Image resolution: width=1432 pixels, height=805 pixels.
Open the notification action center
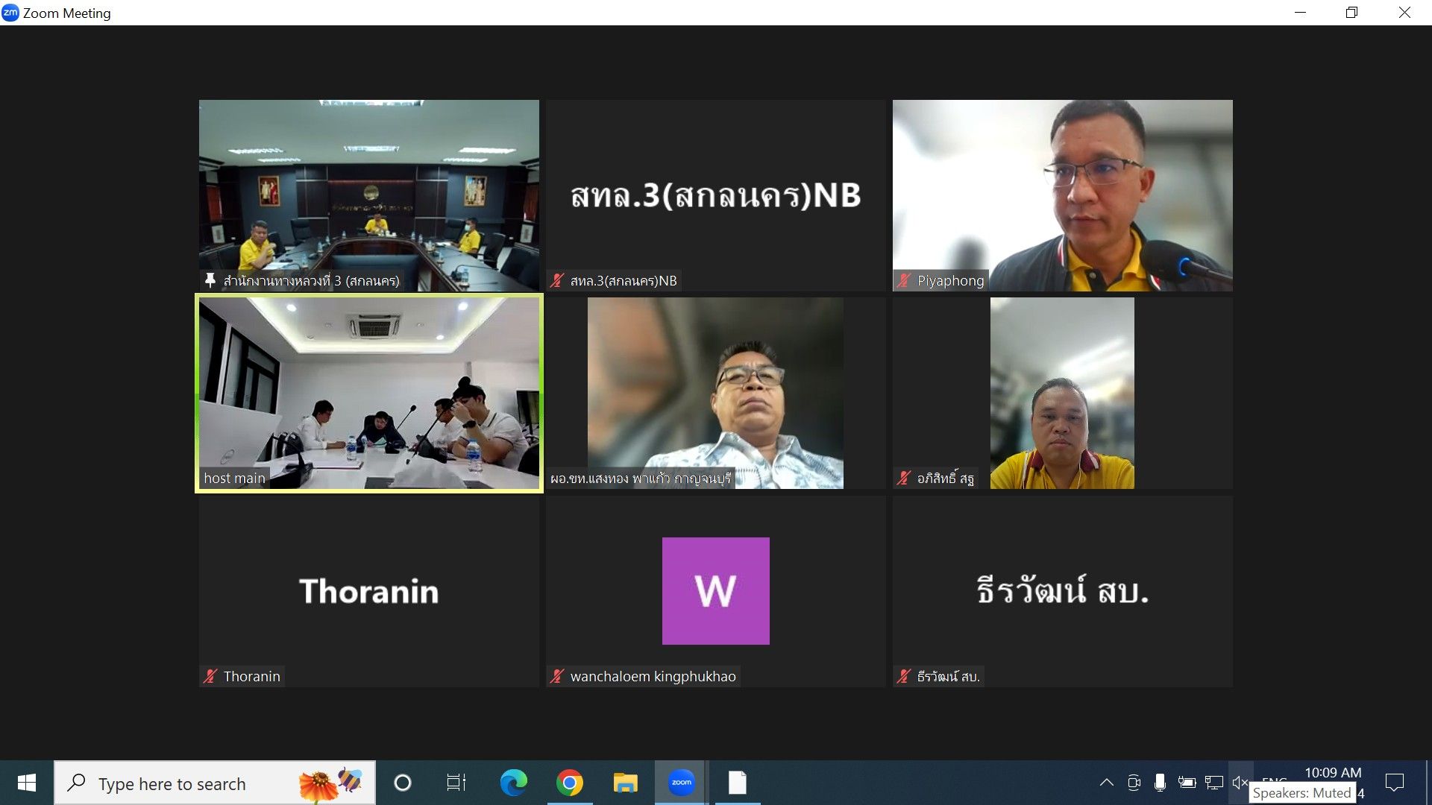pyautogui.click(x=1394, y=782)
